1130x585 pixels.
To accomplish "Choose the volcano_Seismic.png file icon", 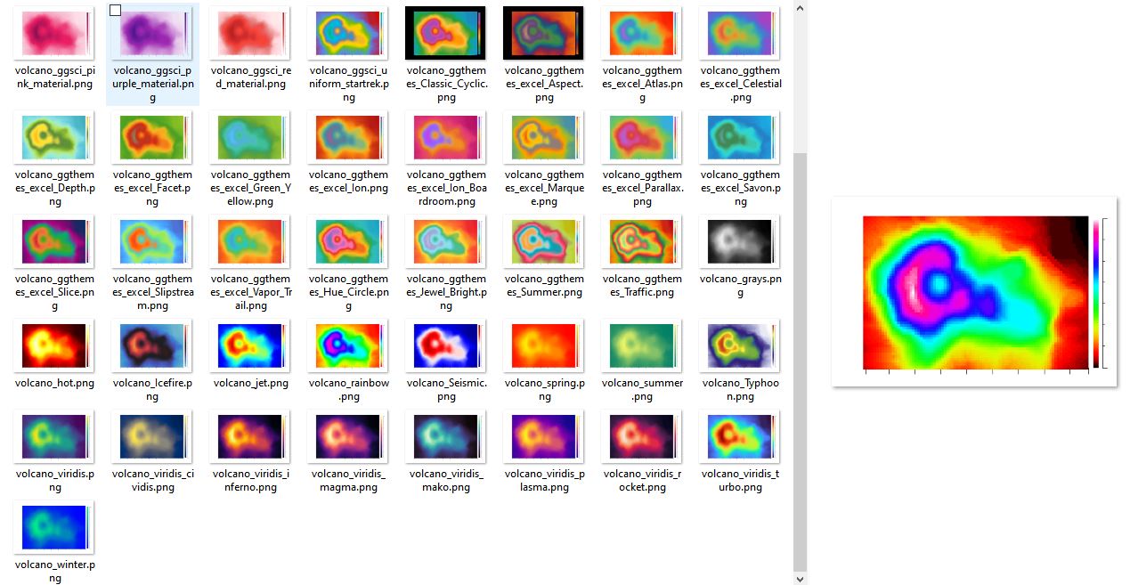I will click(445, 345).
